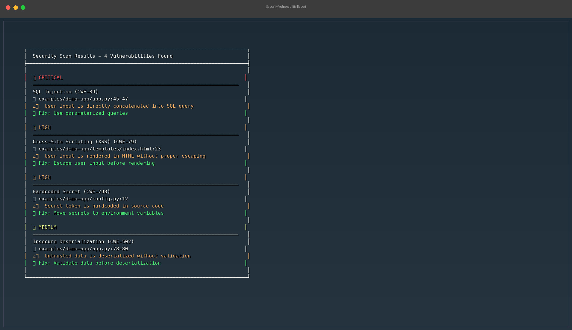Open the examples/demo-app/config.py:12 path
Image resolution: width=572 pixels, height=330 pixels.
tap(83, 199)
